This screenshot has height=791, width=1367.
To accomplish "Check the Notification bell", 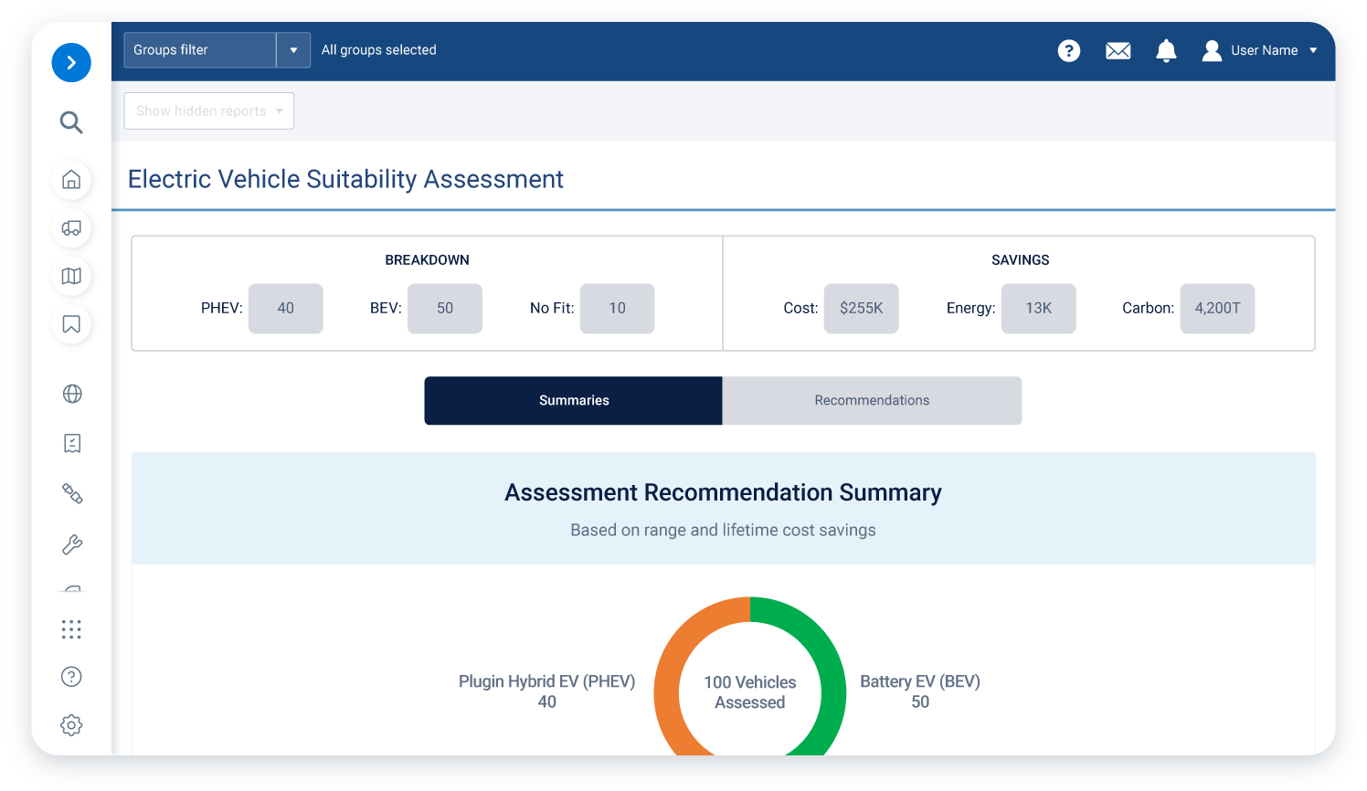I will click(1166, 50).
